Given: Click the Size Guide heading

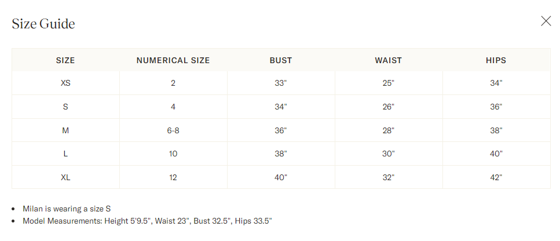Looking at the screenshot, I should tap(43, 24).
